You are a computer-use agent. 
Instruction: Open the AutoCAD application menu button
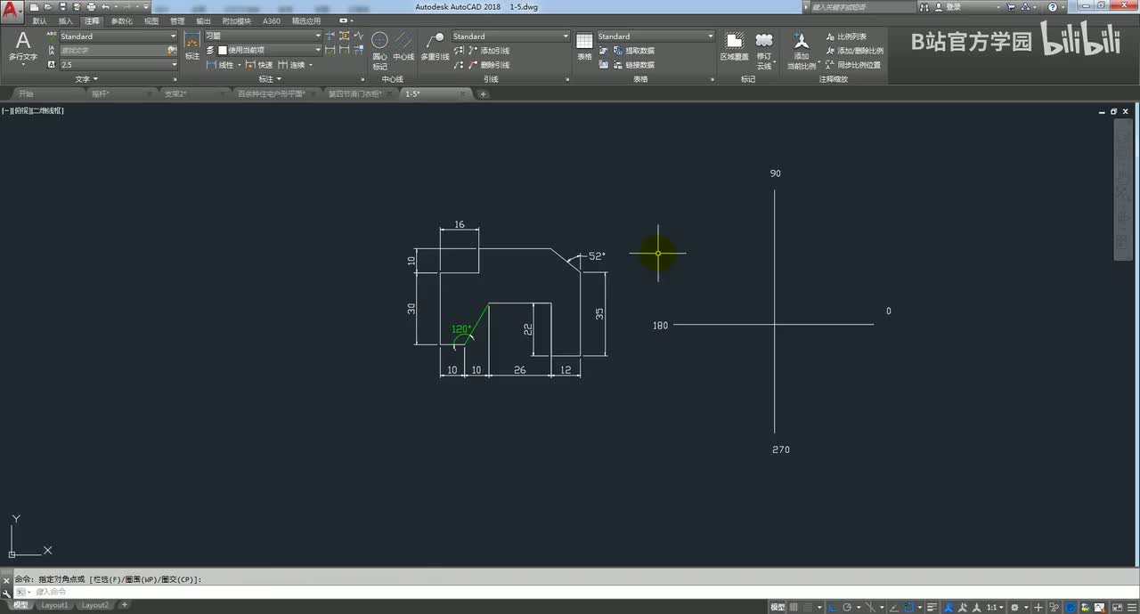pyautogui.click(x=12, y=12)
